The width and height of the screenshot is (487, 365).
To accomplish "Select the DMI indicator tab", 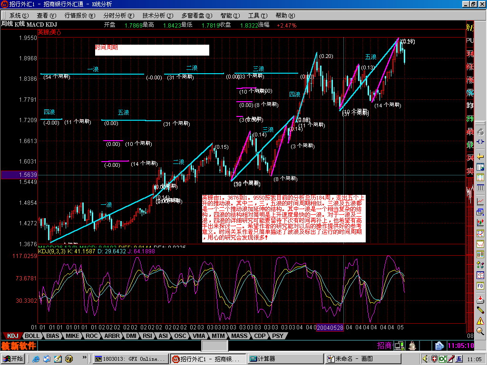I will click(131, 336).
